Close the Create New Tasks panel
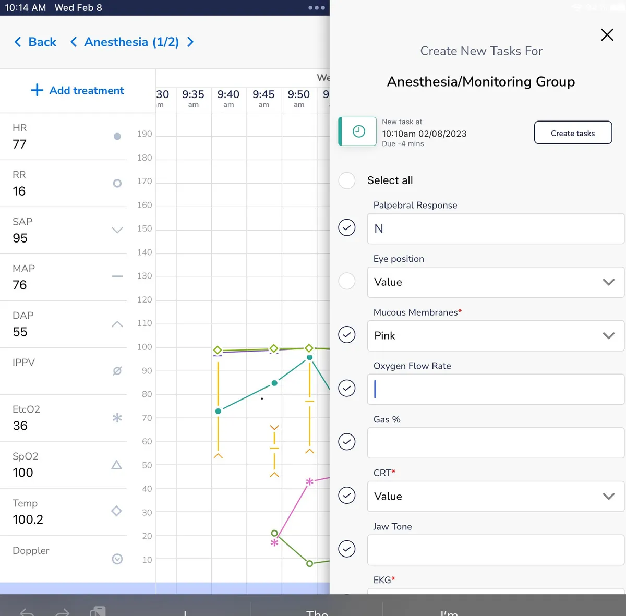 607,35
